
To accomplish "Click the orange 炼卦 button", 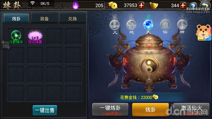I will (x=150, y=110).
